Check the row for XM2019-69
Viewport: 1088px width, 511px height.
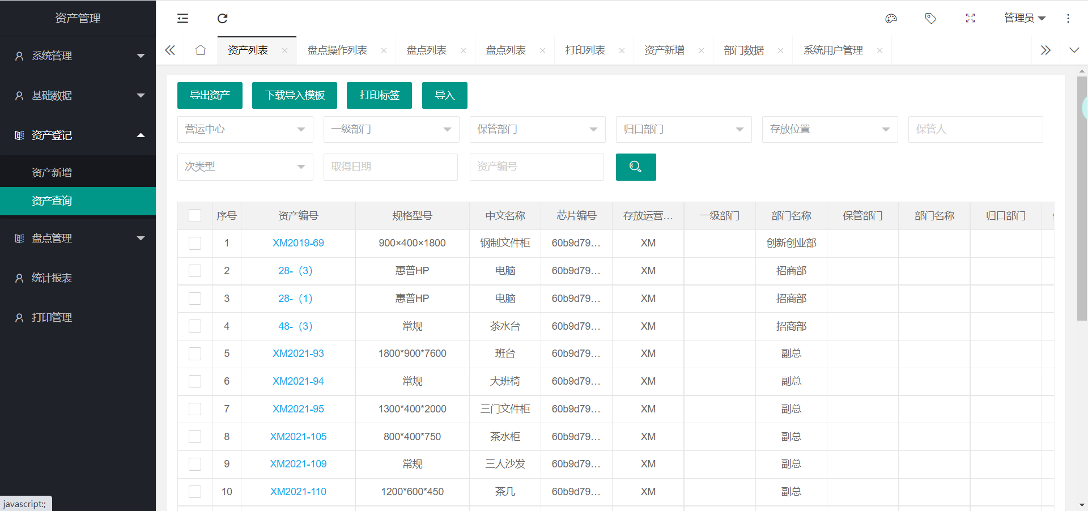[195, 243]
